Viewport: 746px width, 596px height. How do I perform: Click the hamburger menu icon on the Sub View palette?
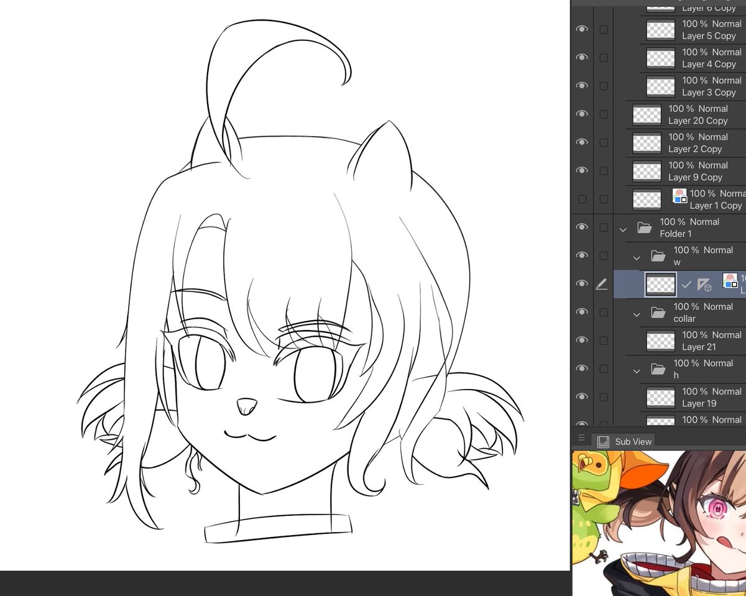(581, 438)
